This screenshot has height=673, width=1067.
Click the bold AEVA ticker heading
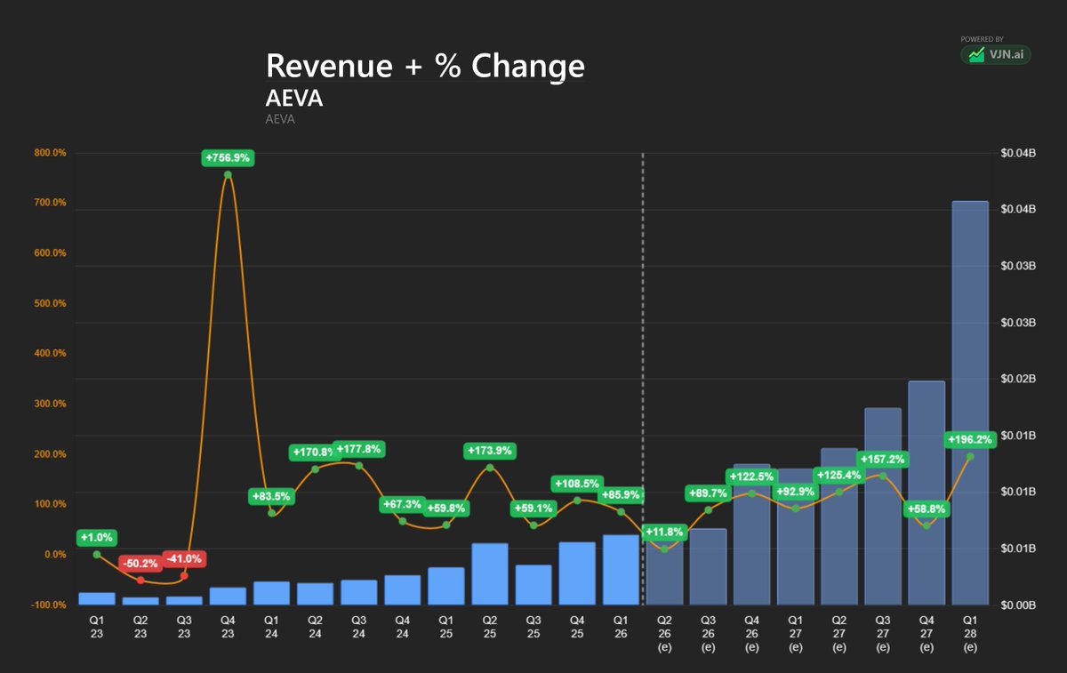click(x=294, y=98)
